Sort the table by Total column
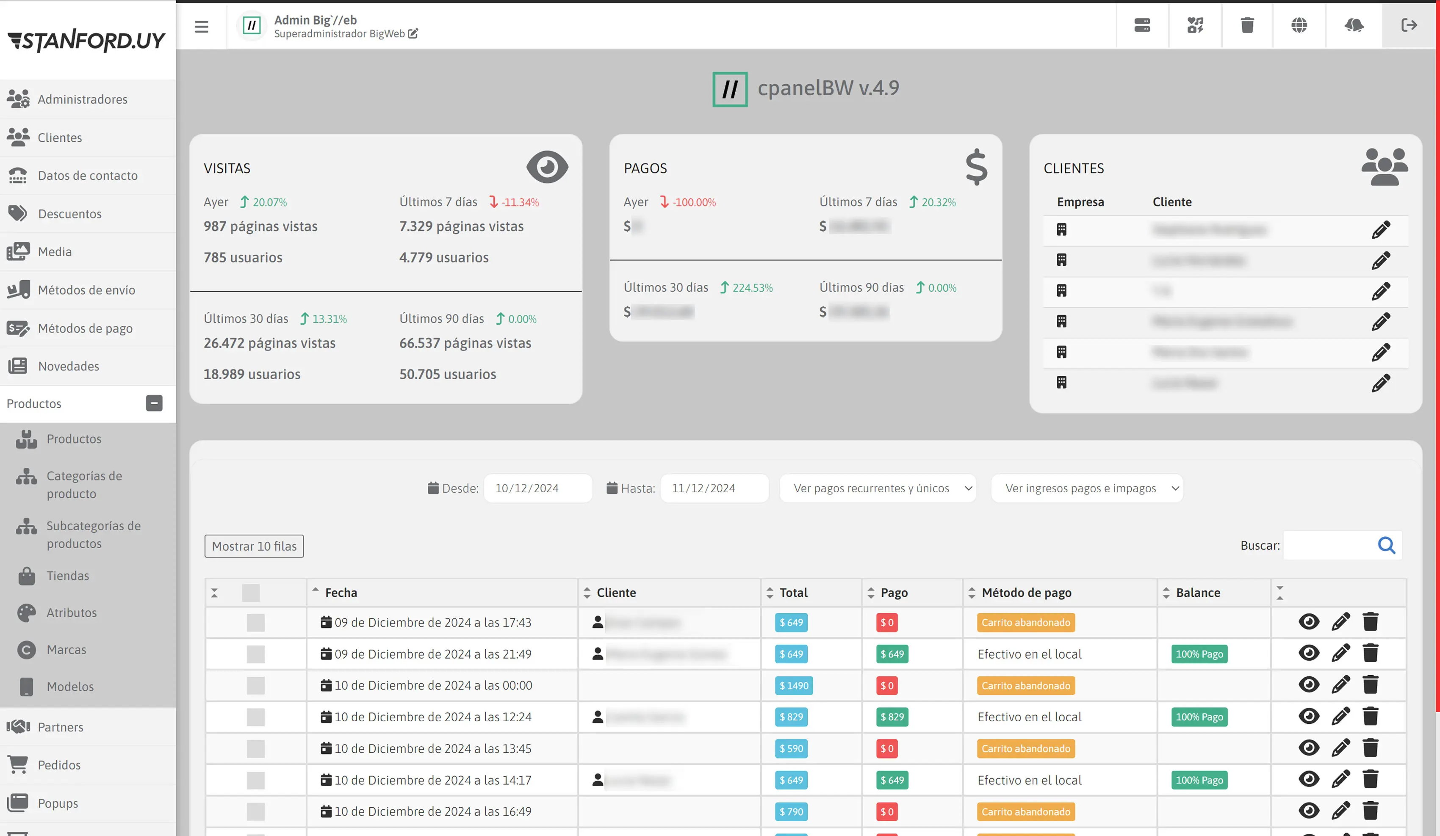 793,593
